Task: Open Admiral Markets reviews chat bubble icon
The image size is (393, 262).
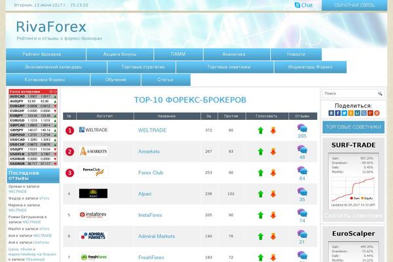Action: pyautogui.click(x=302, y=234)
